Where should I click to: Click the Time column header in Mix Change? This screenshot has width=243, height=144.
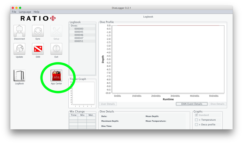click(x=74, y=115)
